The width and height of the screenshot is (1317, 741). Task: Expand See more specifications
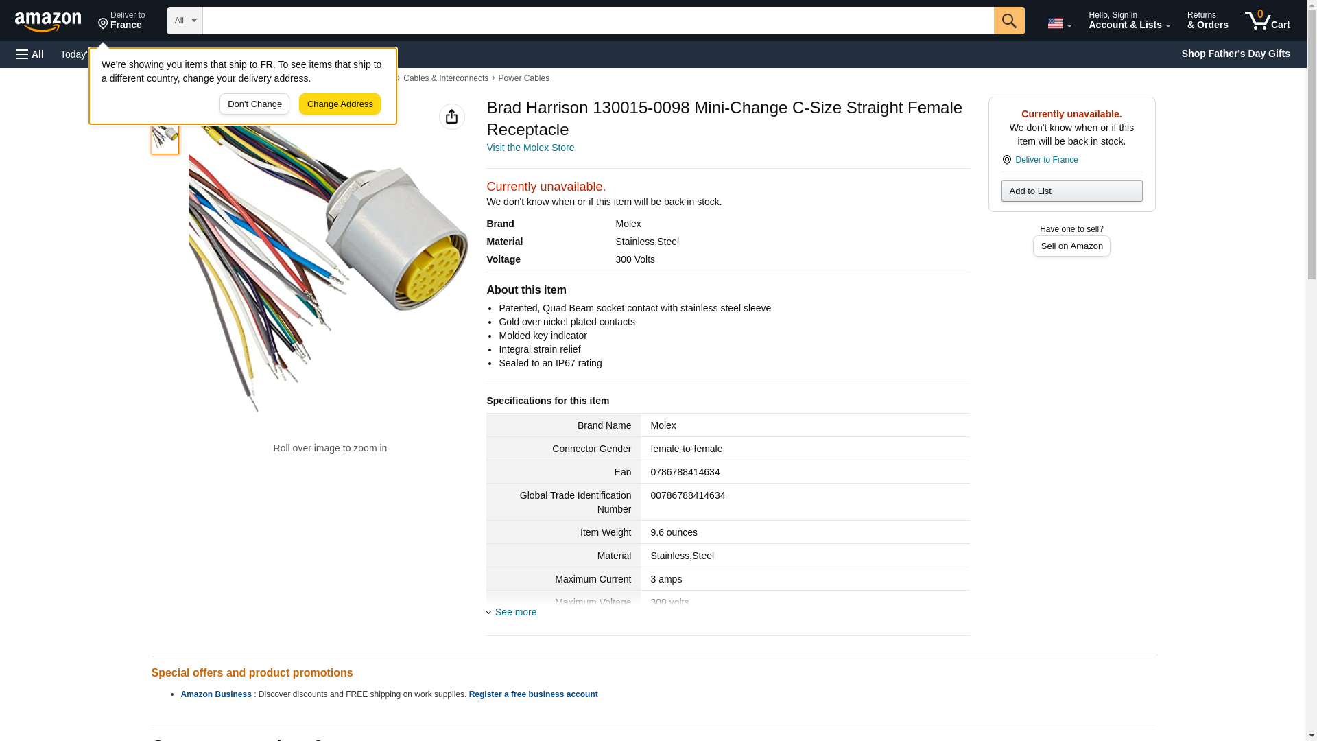[514, 612]
